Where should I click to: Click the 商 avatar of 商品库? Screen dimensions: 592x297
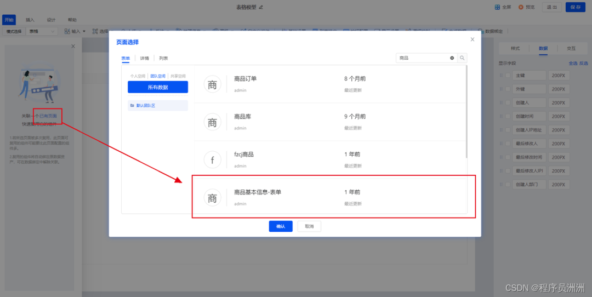(212, 122)
